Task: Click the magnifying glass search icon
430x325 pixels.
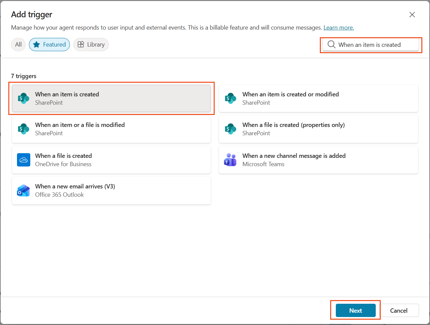Action: (331, 44)
